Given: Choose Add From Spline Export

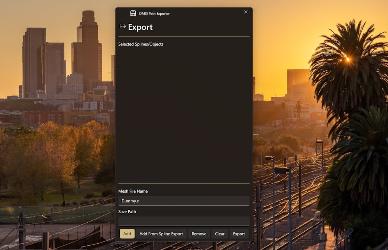Looking at the screenshot, I should click(161, 234).
